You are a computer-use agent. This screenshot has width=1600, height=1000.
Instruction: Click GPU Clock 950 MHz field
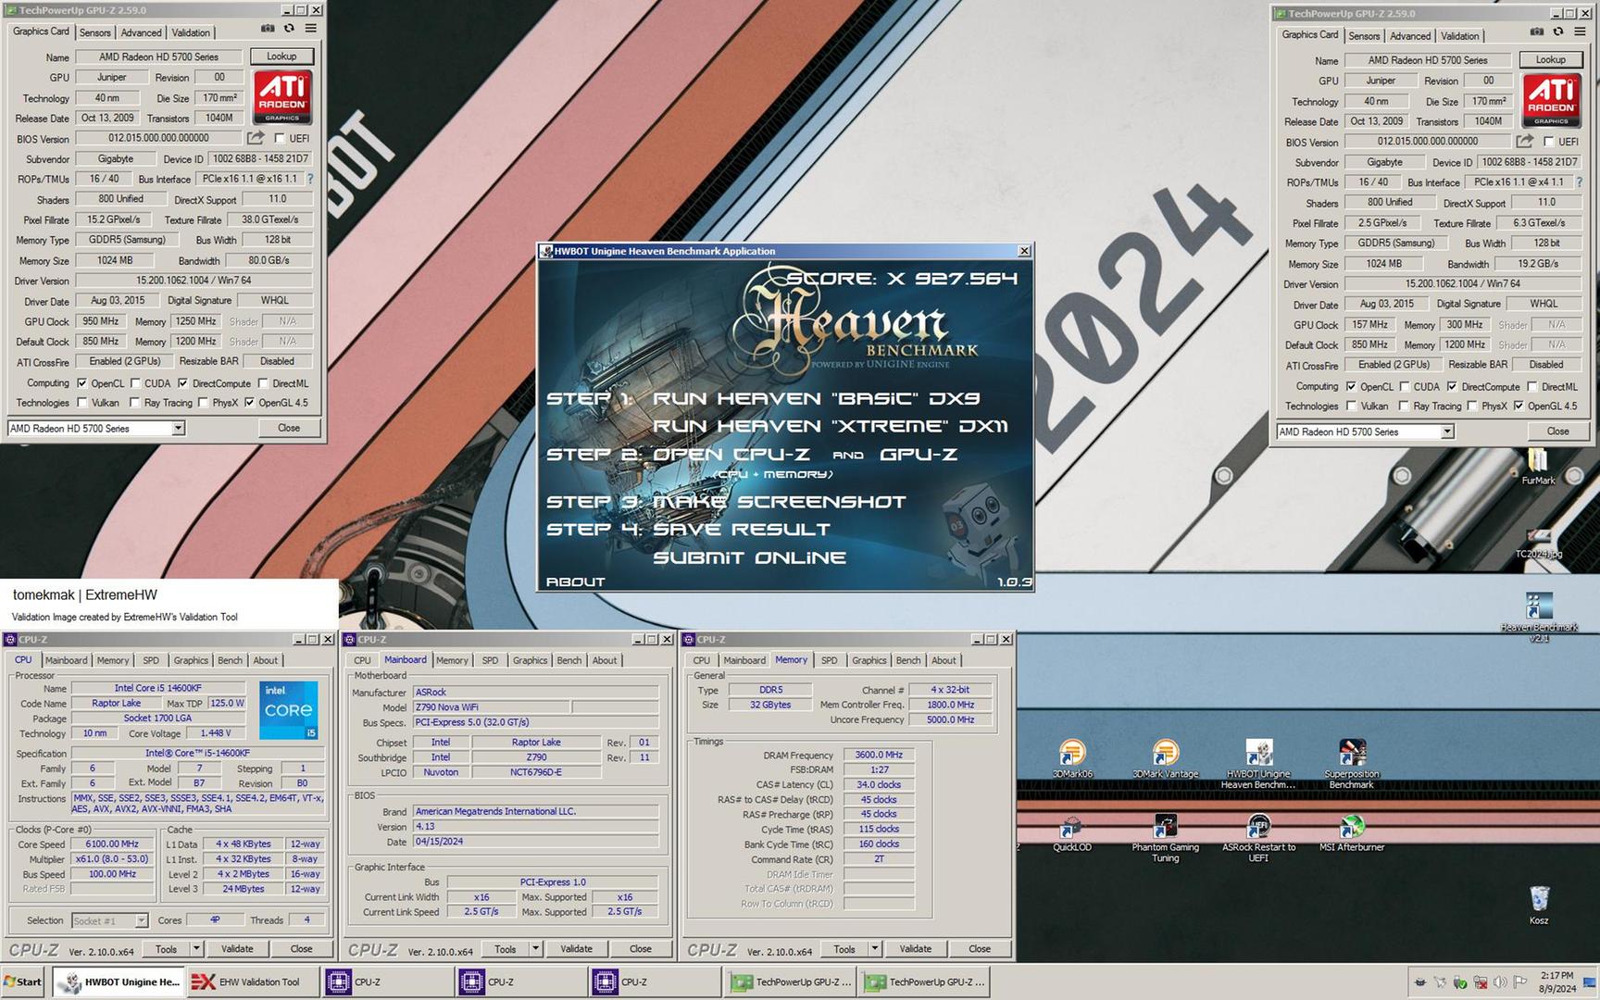coord(101,321)
